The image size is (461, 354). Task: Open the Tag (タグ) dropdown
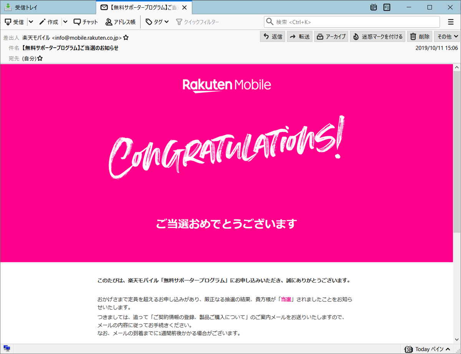[157, 22]
